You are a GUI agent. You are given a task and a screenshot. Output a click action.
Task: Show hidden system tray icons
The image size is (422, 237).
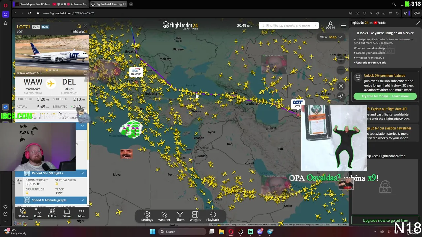point(375,232)
